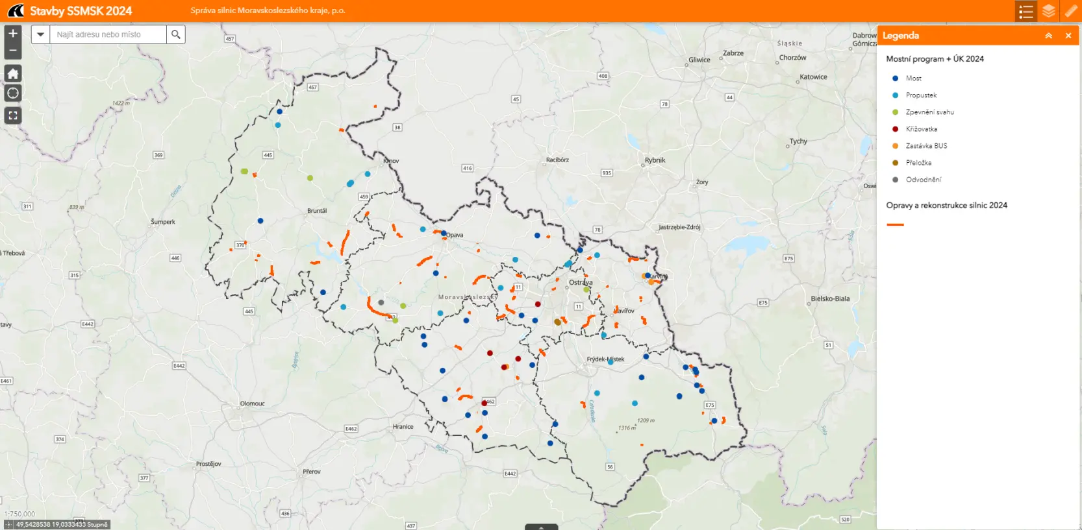Open the search source dropdown arrow
1082x530 pixels.
(x=40, y=34)
